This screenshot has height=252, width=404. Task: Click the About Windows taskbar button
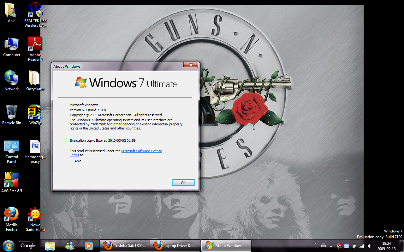pyautogui.click(x=226, y=246)
